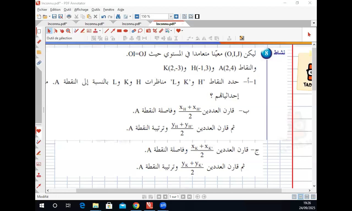
Task: Open the Favorites heart panel in sidebar
Action: [39, 131]
